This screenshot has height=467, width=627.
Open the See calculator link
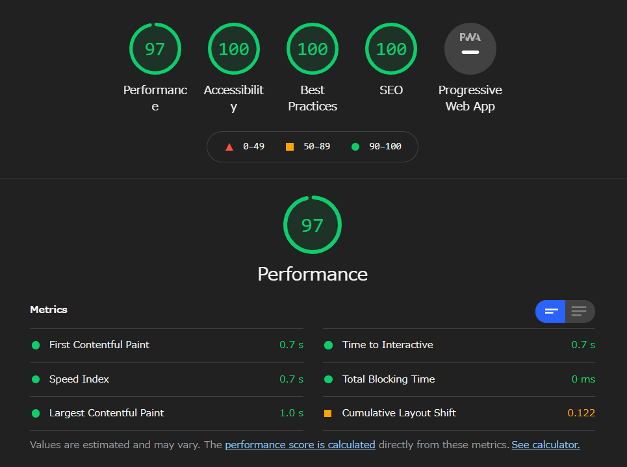545,445
